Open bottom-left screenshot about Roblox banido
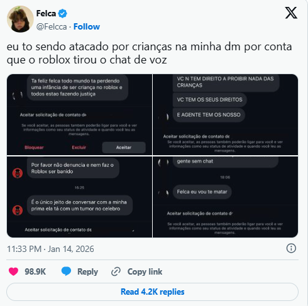The width and height of the screenshot is (308, 306). tap(79, 197)
